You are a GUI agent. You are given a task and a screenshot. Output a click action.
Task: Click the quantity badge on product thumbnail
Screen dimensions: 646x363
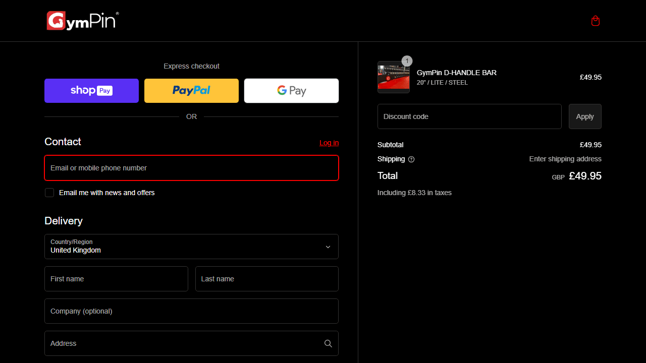tap(407, 61)
